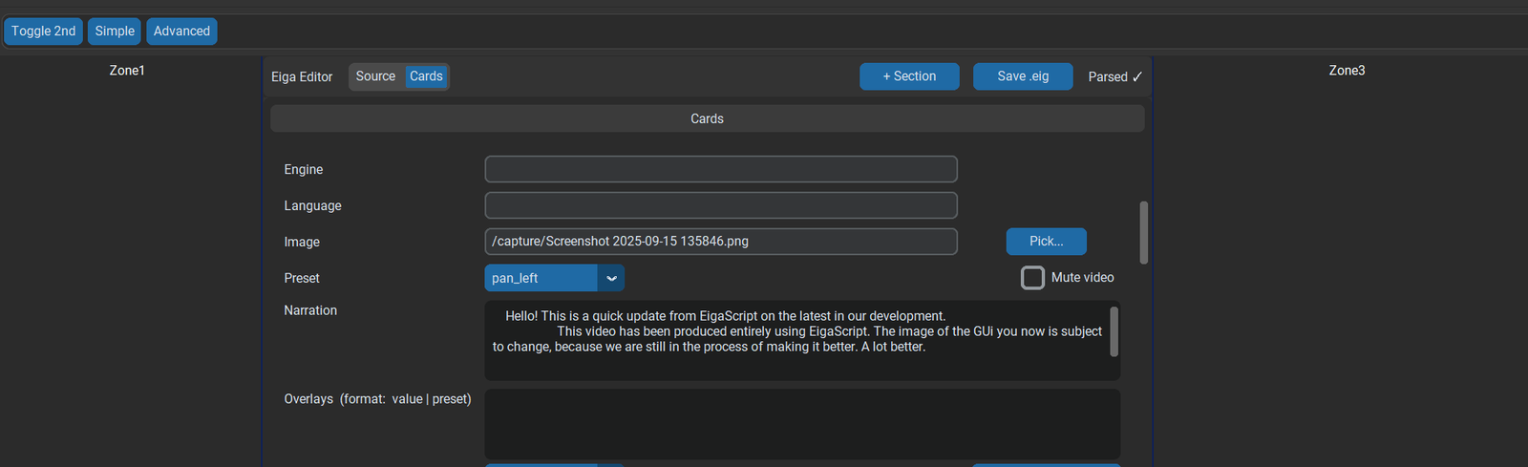Expand the Preset dropdown chevron arrow

[611, 278]
